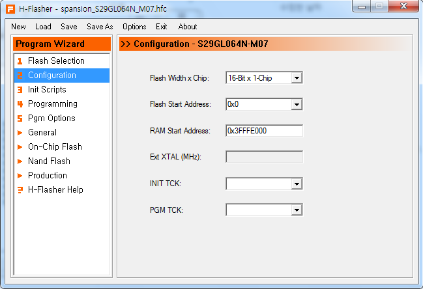Screen dimensions: 423x289
Task: Click the Program Wizard header
Action: tap(62, 44)
